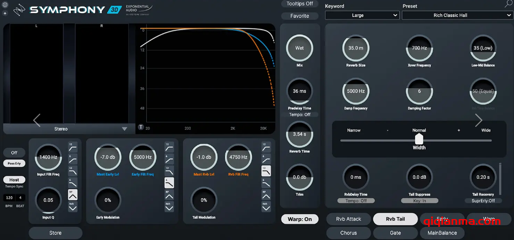
Task: Select the input filter 12 dB high-pass shape
Action: click(73, 147)
